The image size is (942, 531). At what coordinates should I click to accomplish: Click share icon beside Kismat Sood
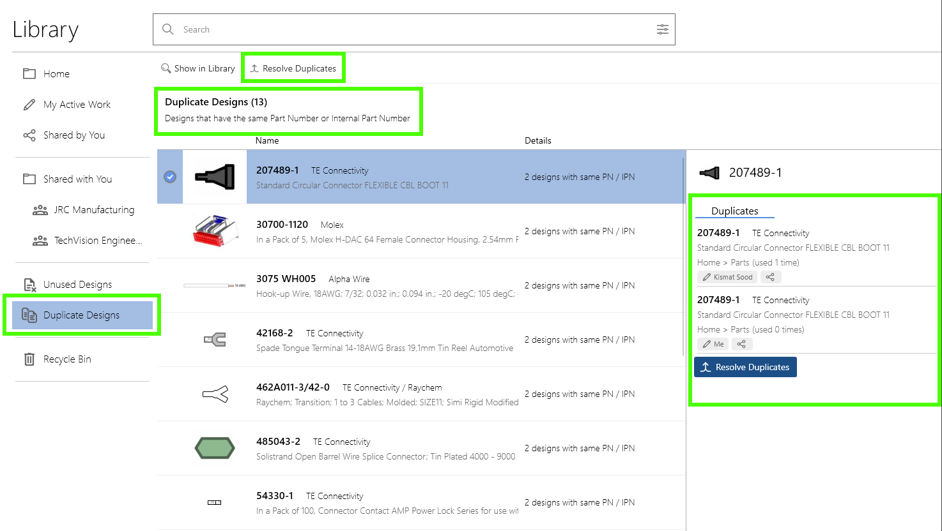(x=771, y=277)
